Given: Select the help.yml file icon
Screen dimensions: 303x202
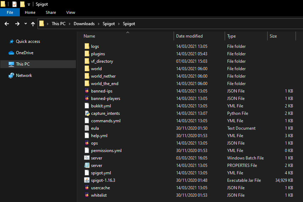Looking at the screenshot, I should (x=87, y=135).
